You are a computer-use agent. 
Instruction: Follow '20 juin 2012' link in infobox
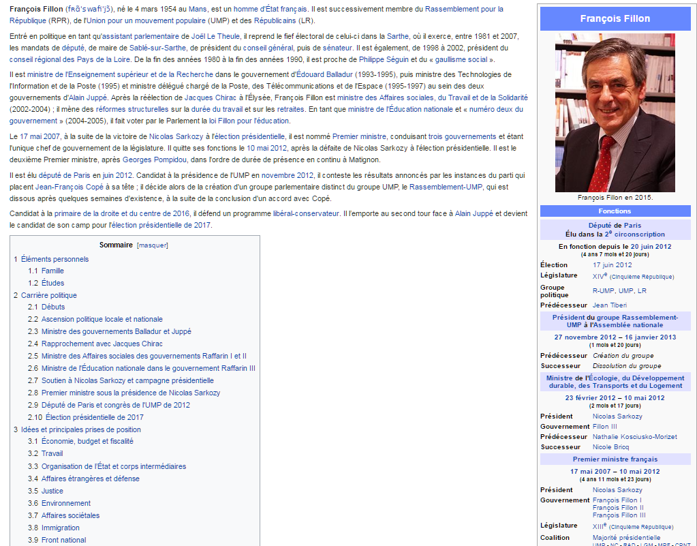651,247
